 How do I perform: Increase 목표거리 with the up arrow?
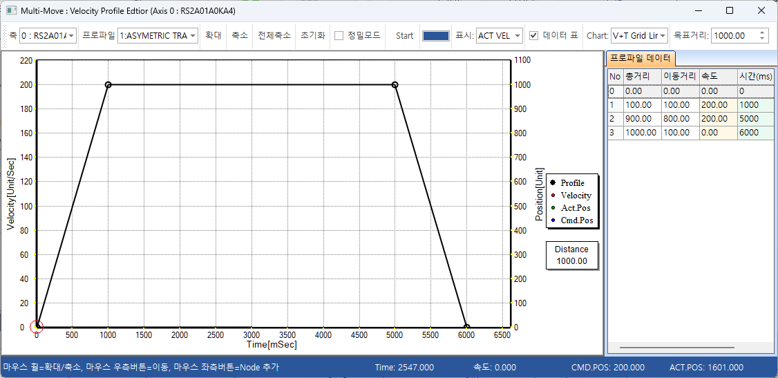763,32
